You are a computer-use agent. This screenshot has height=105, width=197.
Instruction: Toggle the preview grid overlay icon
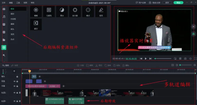[180, 59]
